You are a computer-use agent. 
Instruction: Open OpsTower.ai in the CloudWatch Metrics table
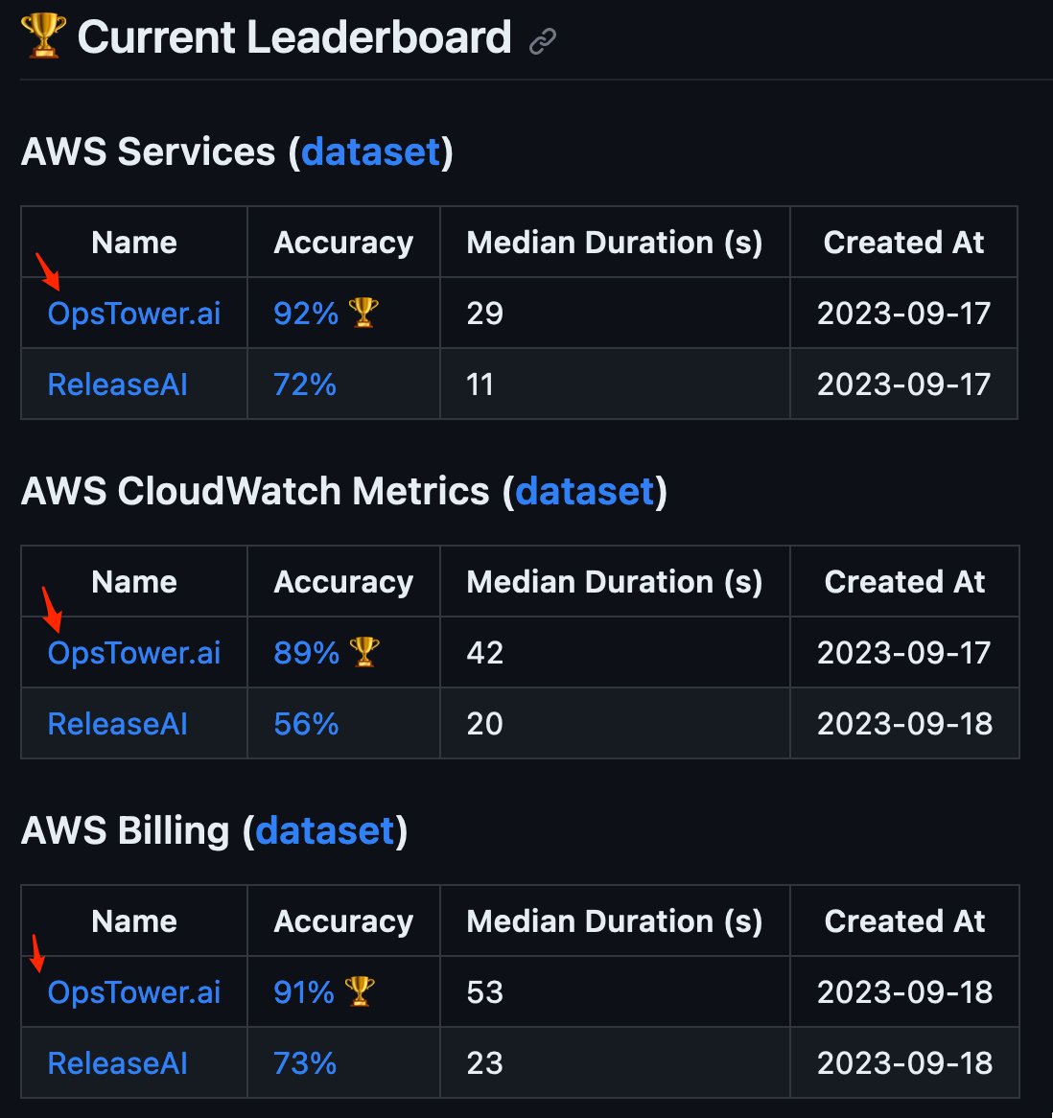[134, 653]
